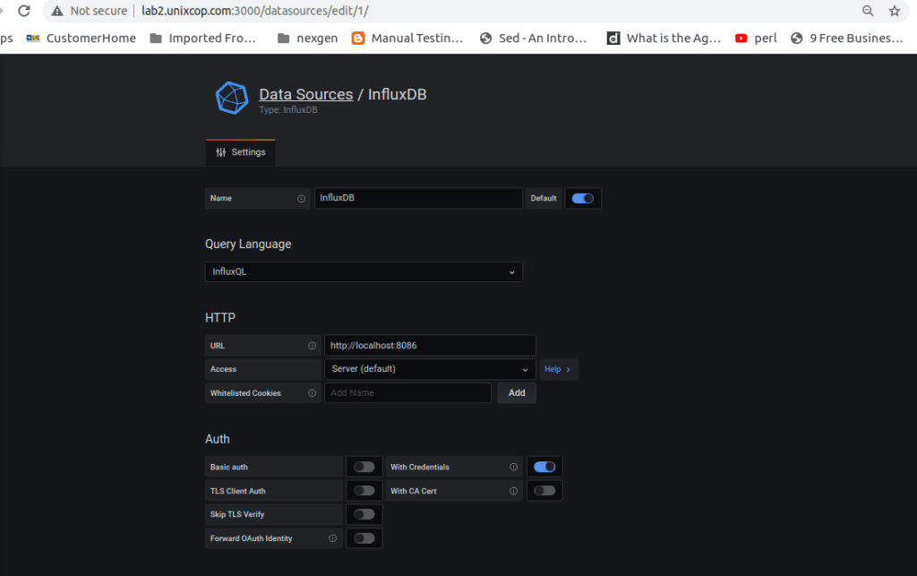
Task: Enable the TLS Client Auth switch
Action: (x=364, y=491)
